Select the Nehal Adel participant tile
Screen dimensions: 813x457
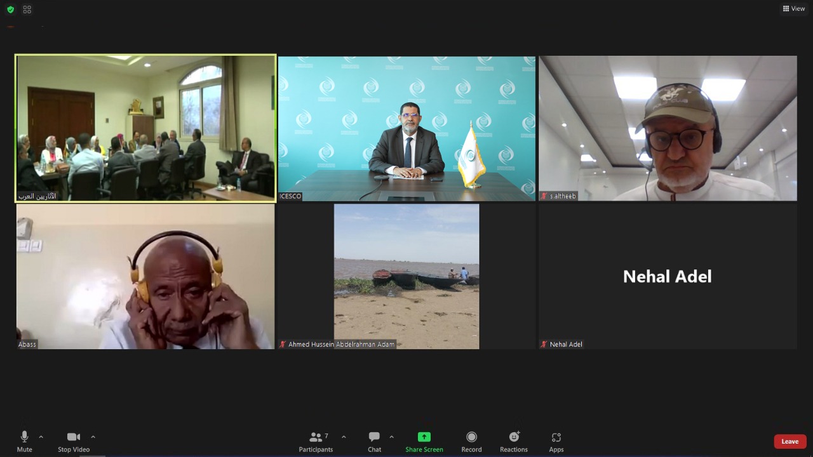(x=668, y=276)
